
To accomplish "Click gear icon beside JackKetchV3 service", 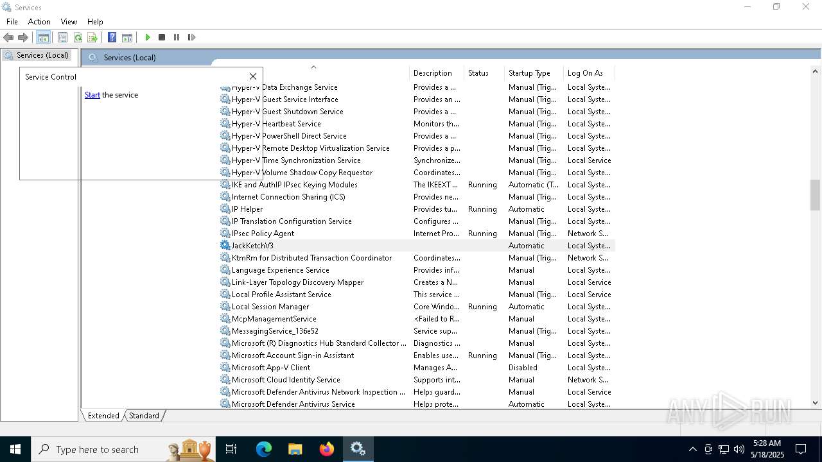I will [225, 246].
